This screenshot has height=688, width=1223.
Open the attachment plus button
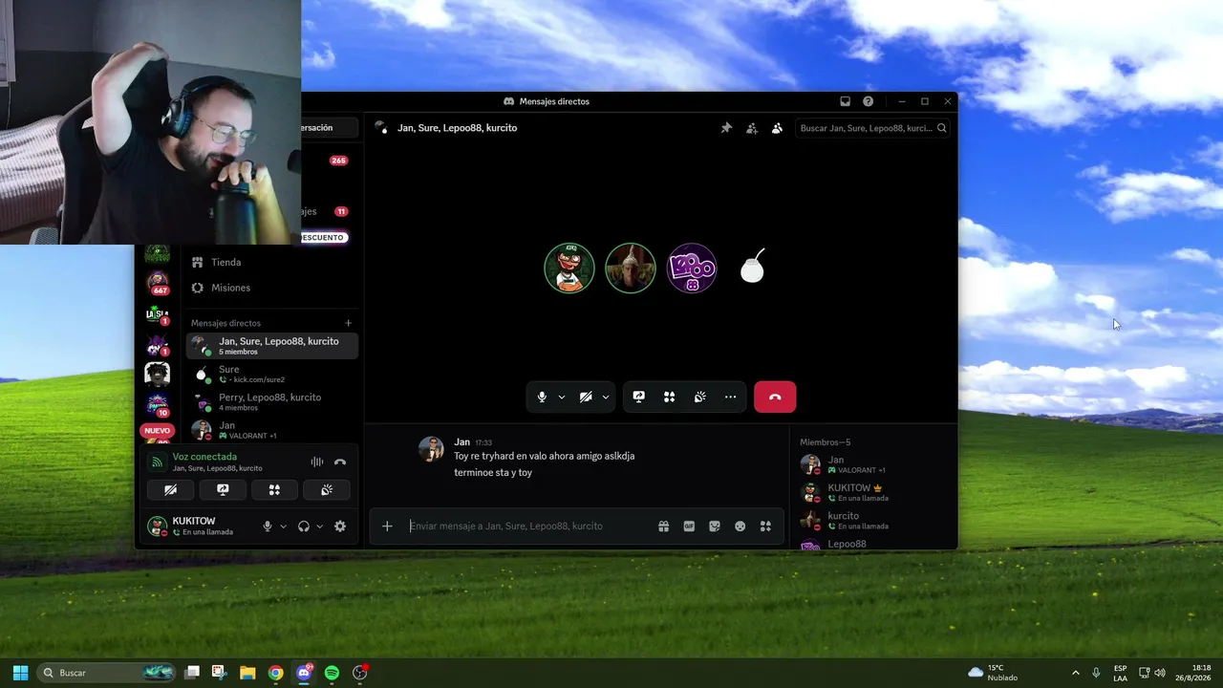click(x=387, y=526)
